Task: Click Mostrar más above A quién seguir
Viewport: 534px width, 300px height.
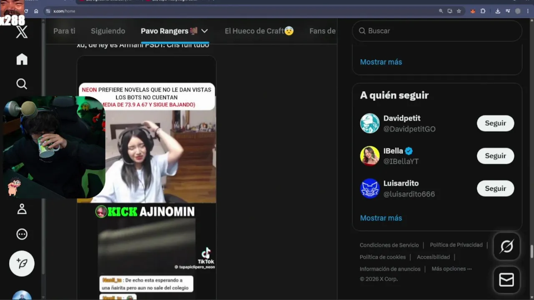Action: 381,62
